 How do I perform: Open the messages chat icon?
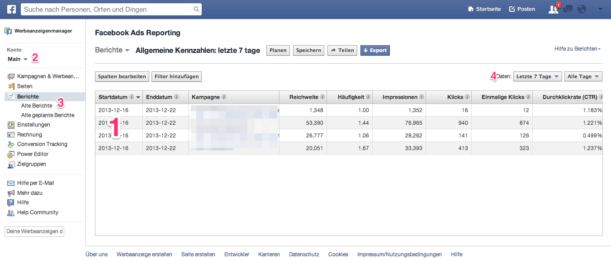click(568, 9)
